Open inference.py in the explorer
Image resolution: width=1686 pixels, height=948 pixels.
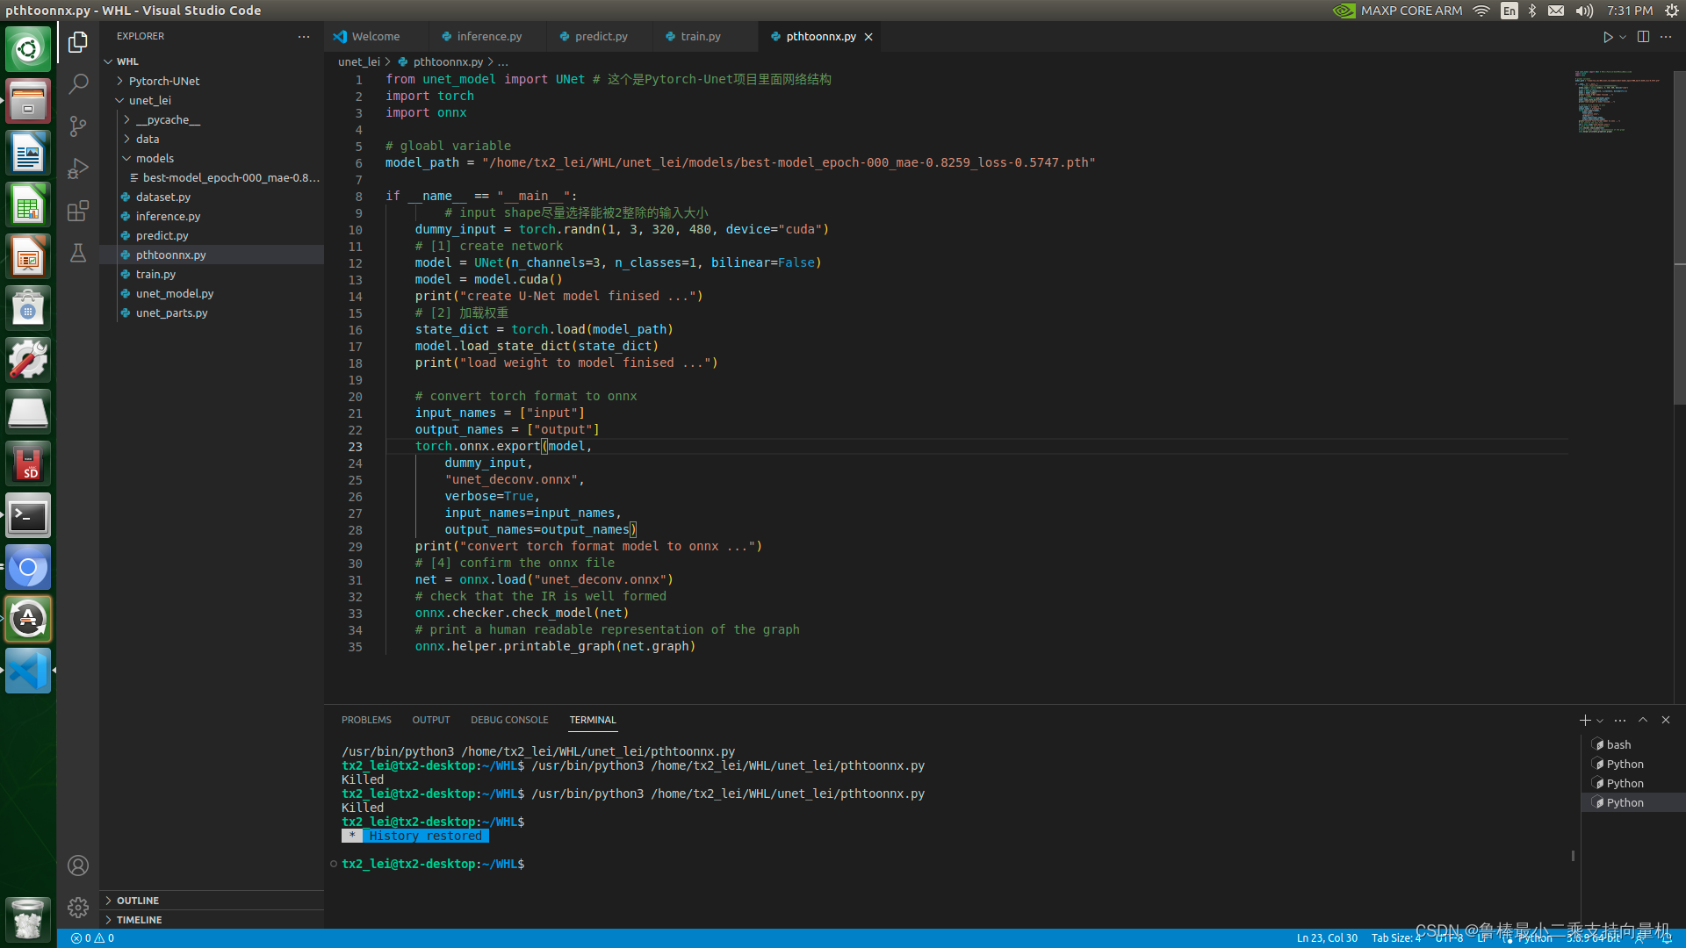(211, 216)
